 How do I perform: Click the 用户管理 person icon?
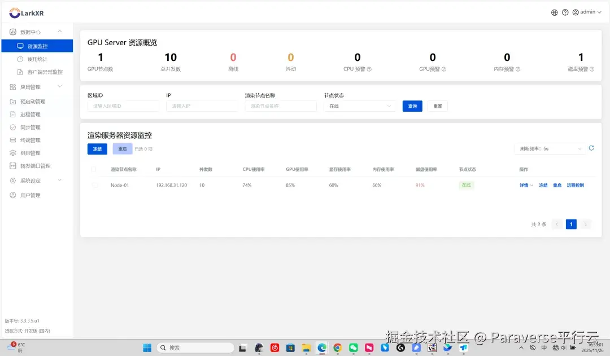[x=13, y=195]
